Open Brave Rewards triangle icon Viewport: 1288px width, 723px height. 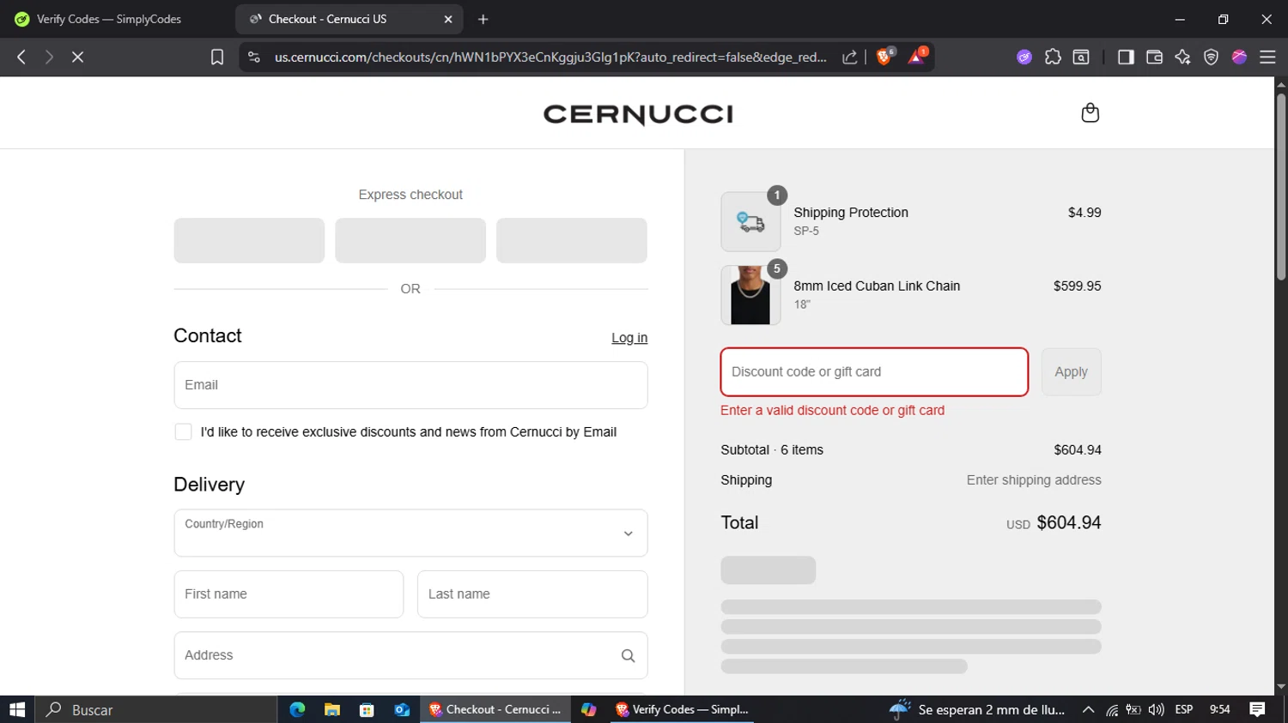tap(917, 57)
